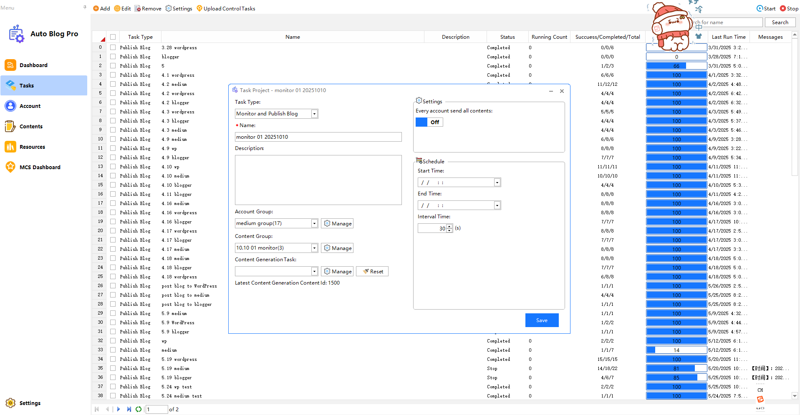Click the Edit pencil icon in toolbar
Screen dimensions: 800x415
(x=117, y=8)
